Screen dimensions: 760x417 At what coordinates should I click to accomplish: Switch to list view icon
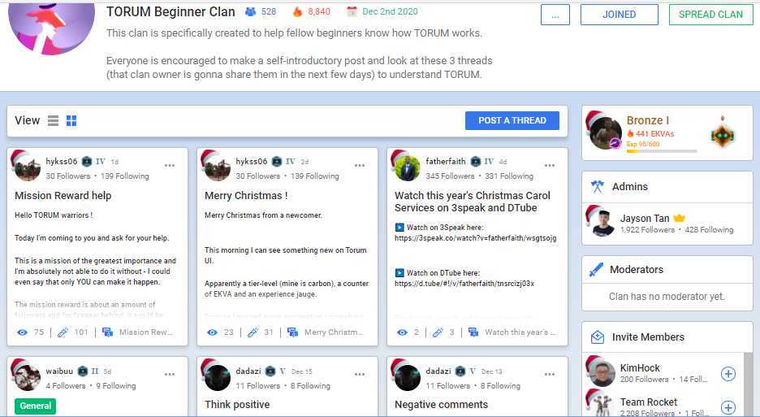pyautogui.click(x=53, y=121)
